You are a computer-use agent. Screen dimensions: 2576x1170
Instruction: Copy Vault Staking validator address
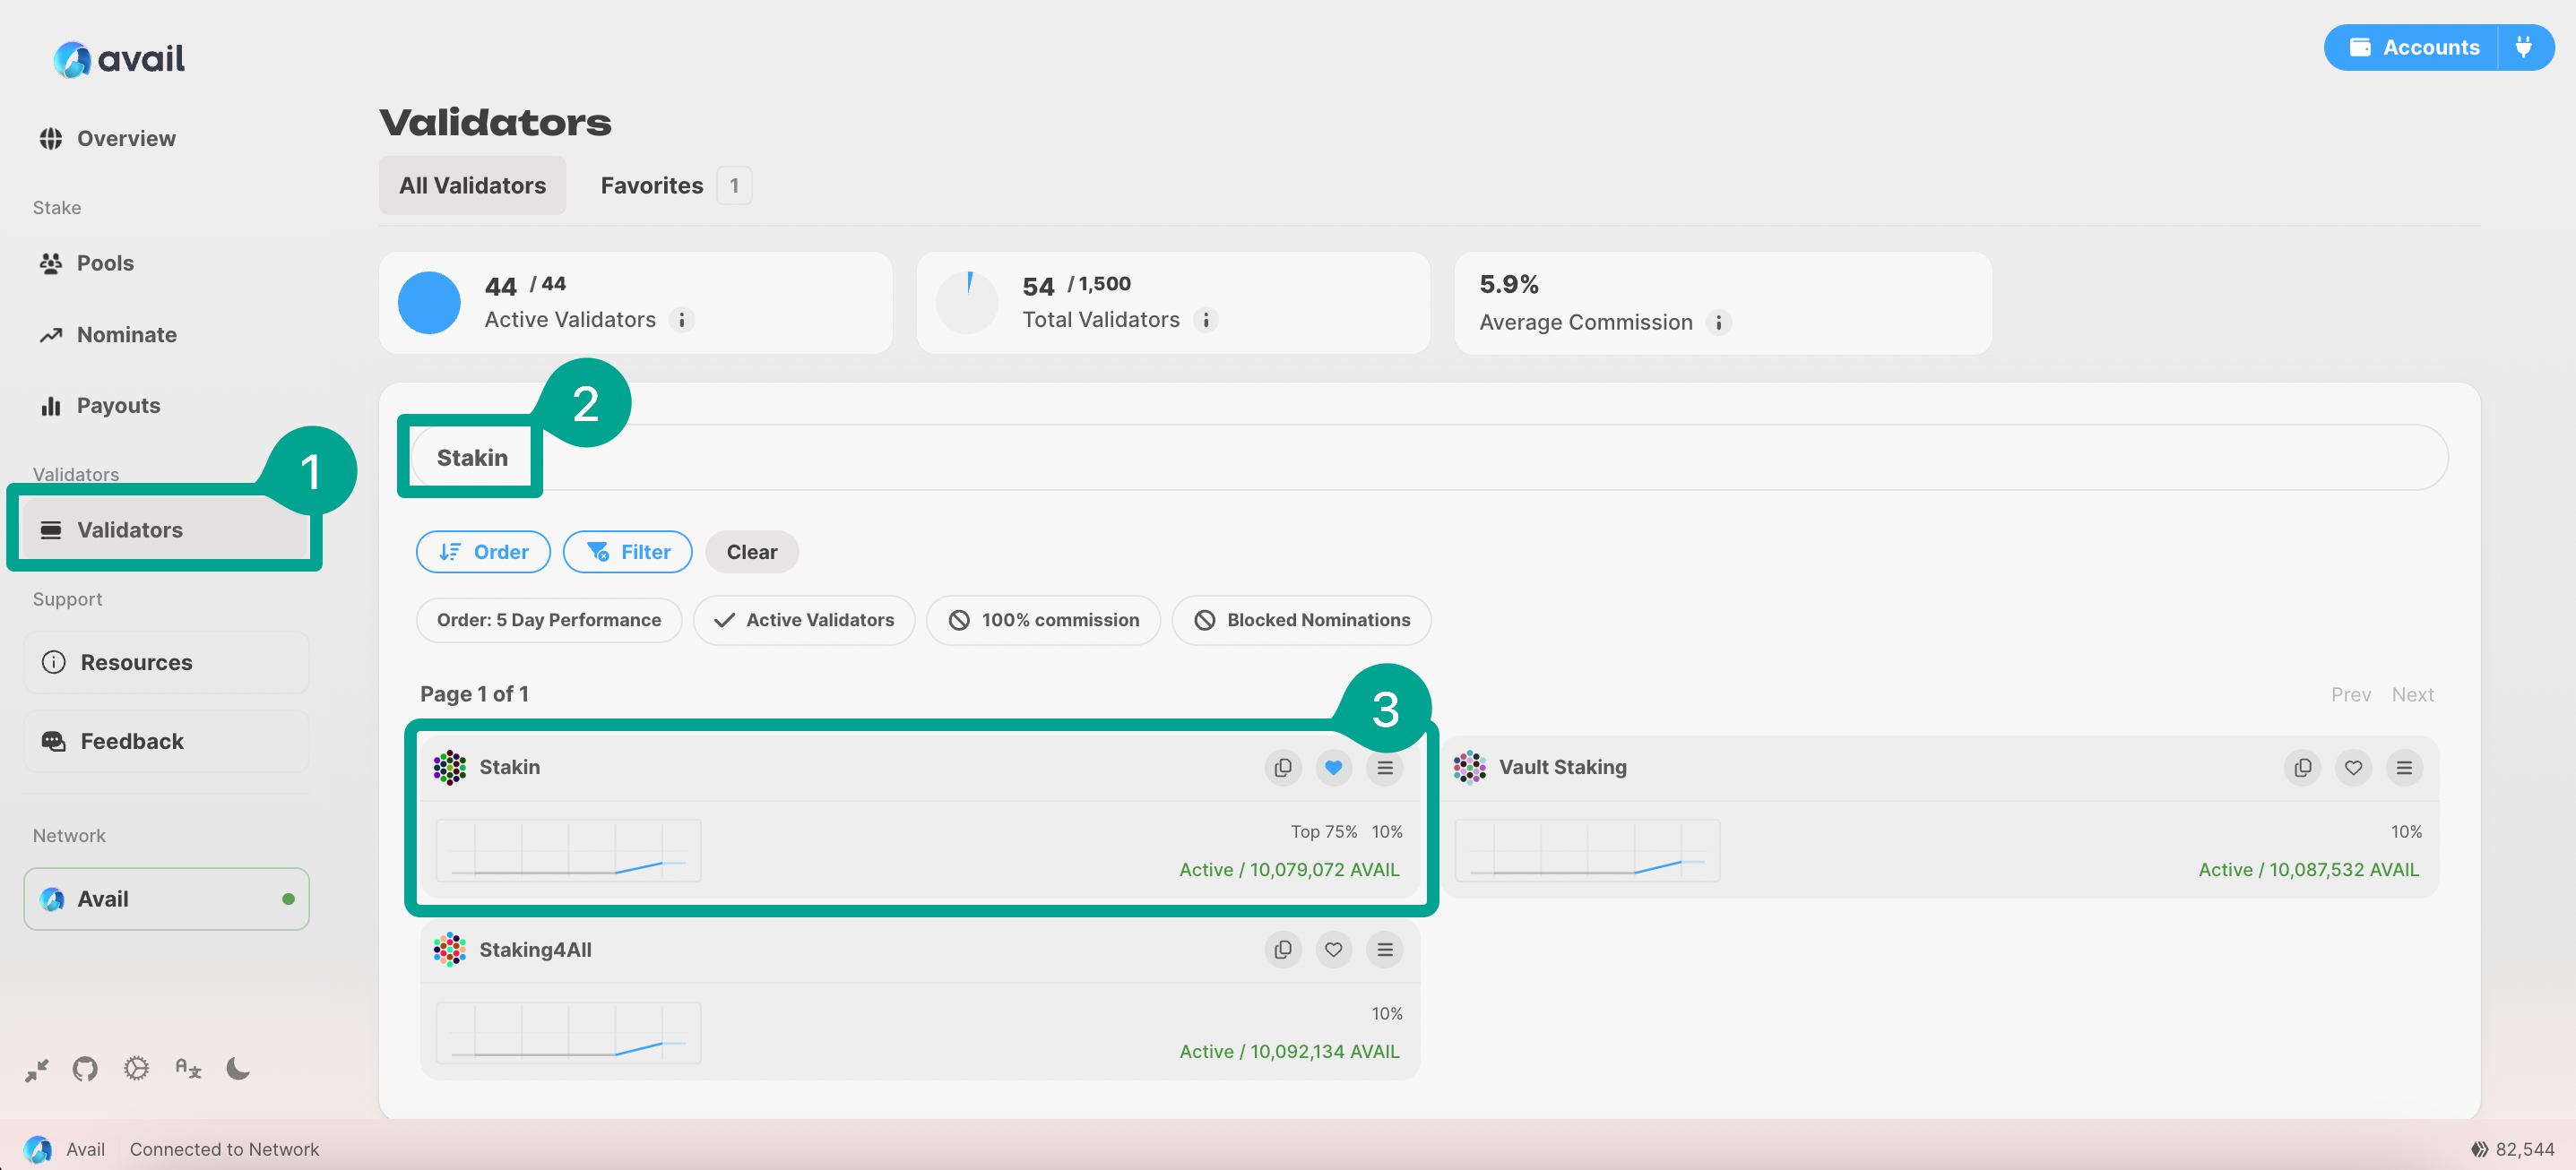[x=2303, y=769]
